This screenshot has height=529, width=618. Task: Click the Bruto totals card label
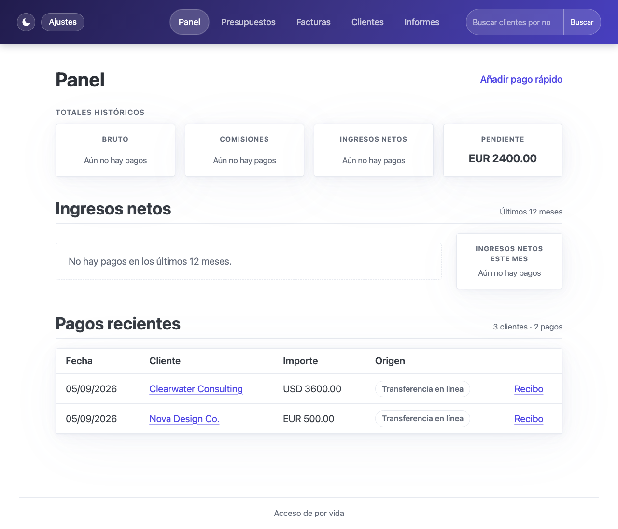coord(115,139)
